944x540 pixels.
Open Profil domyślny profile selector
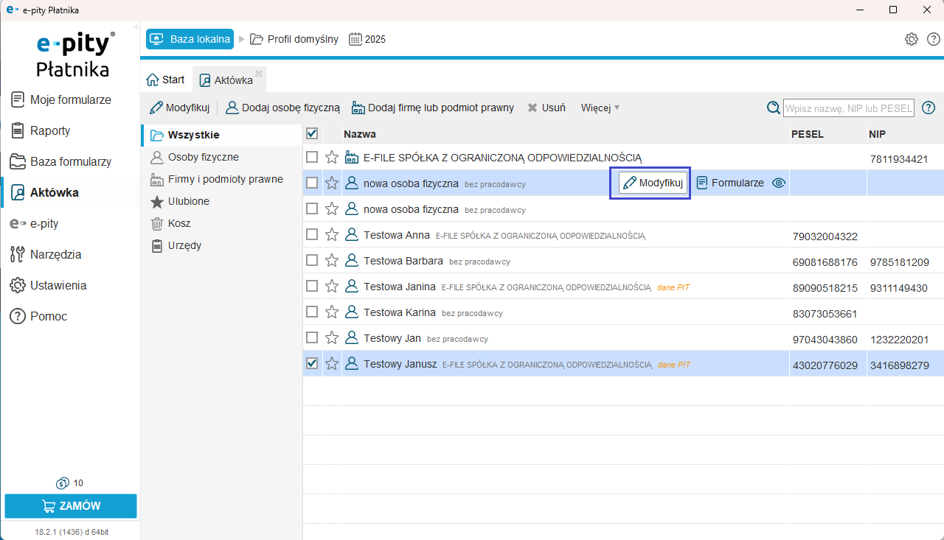click(294, 39)
